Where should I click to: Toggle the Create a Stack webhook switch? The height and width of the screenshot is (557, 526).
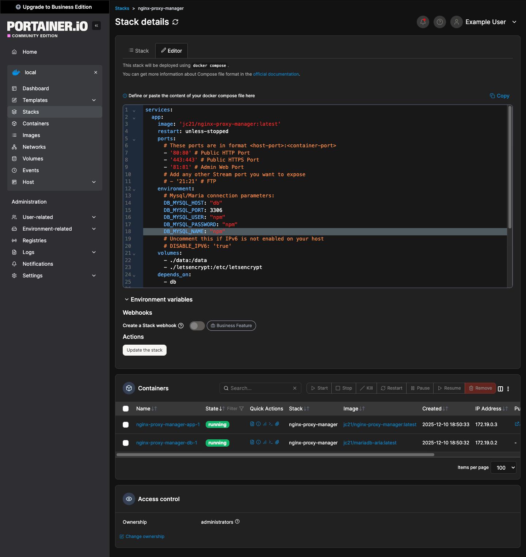[197, 326]
